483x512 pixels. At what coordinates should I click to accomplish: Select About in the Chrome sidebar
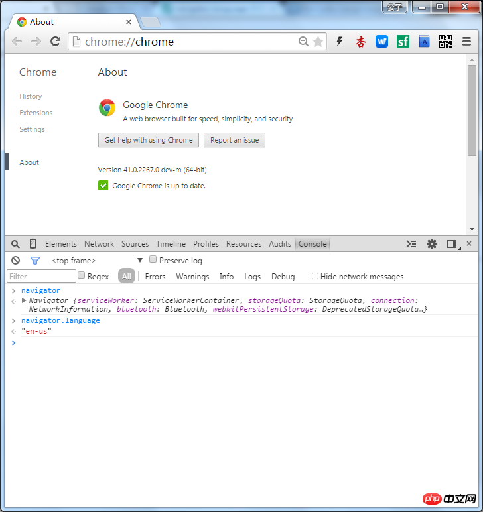(x=29, y=162)
